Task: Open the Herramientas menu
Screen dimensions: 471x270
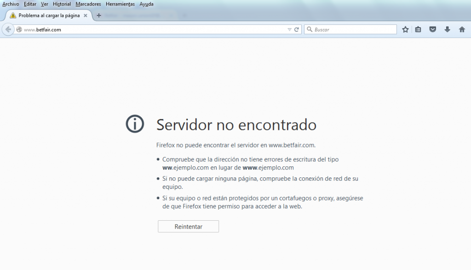Action: point(120,4)
